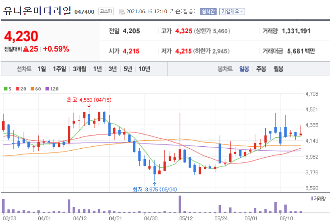Click the 하한가 2,945 text
The image size is (330, 223).
pos(211,51)
